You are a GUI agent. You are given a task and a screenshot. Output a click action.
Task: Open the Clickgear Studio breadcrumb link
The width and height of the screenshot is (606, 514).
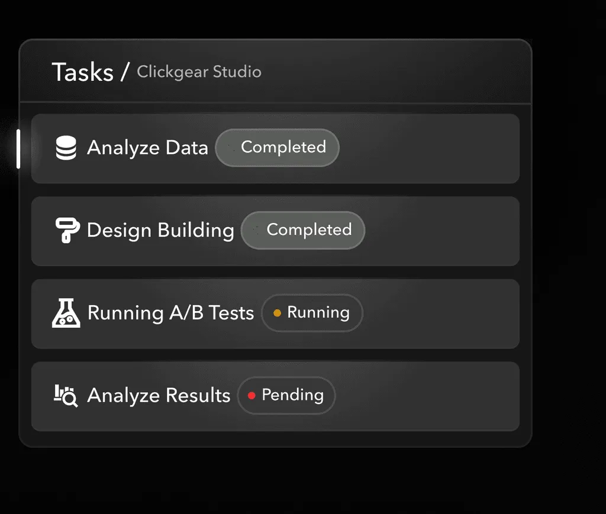click(x=199, y=72)
